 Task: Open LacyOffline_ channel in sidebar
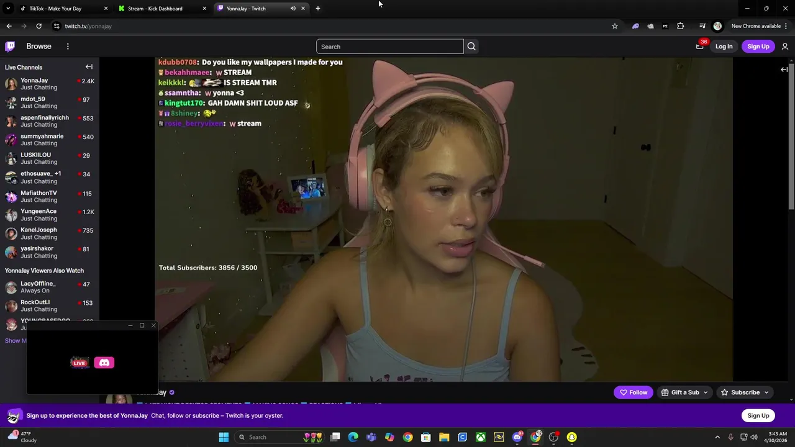pyautogui.click(x=50, y=287)
